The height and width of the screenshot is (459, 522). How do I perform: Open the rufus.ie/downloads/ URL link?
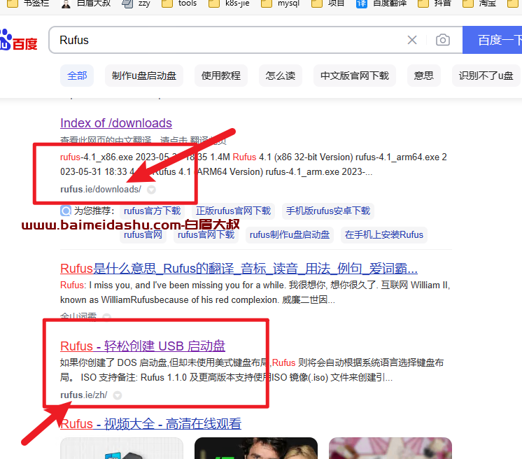pyautogui.click(x=101, y=190)
